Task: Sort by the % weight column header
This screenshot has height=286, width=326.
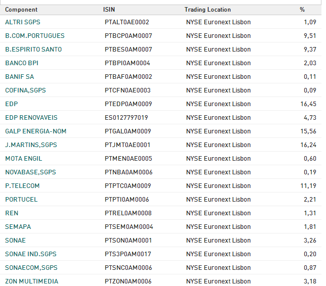Action: tap(302, 10)
